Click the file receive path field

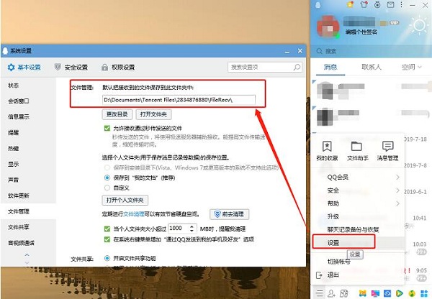[x=179, y=100]
